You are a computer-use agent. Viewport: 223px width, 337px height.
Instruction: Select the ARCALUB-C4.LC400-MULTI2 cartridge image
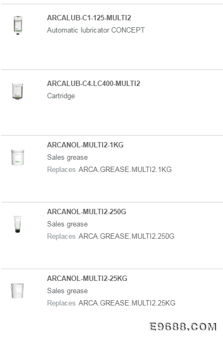18,91
